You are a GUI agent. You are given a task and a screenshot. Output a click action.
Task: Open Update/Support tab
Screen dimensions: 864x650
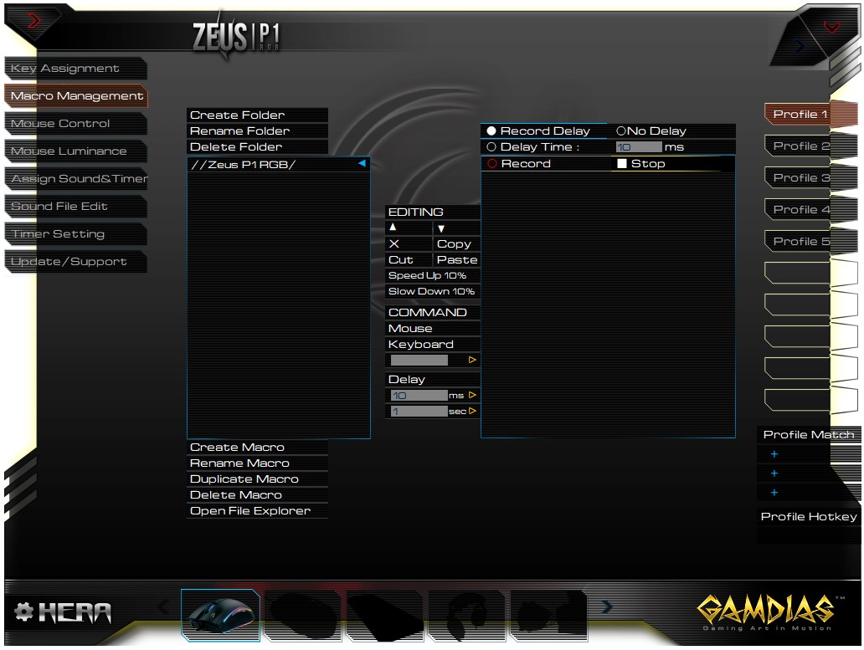[75, 262]
